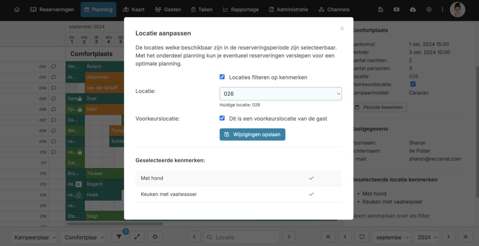Click the filter funnel icon with badge
Screen dimensions: 479x246
pos(119,237)
